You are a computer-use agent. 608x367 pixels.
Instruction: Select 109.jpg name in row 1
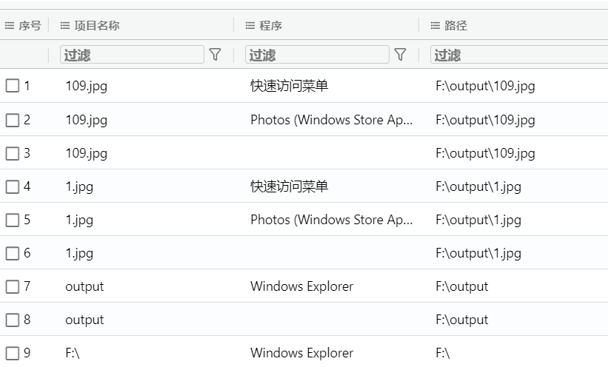pos(87,86)
